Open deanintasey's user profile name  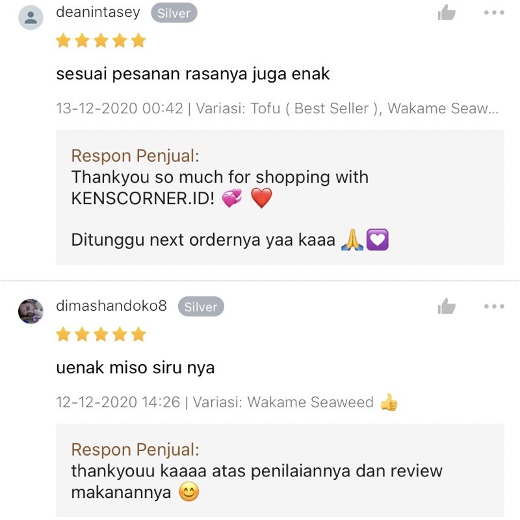coord(98,12)
